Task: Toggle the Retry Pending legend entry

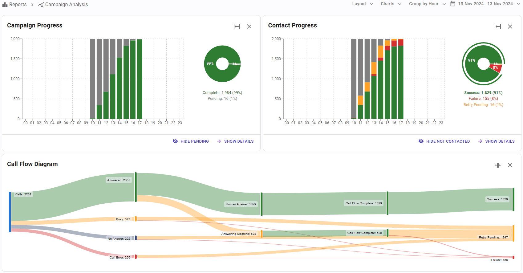Action: pyautogui.click(x=483, y=105)
